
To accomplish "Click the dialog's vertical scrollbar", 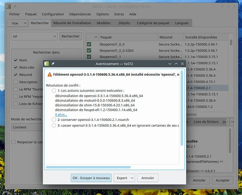I will (182, 108).
